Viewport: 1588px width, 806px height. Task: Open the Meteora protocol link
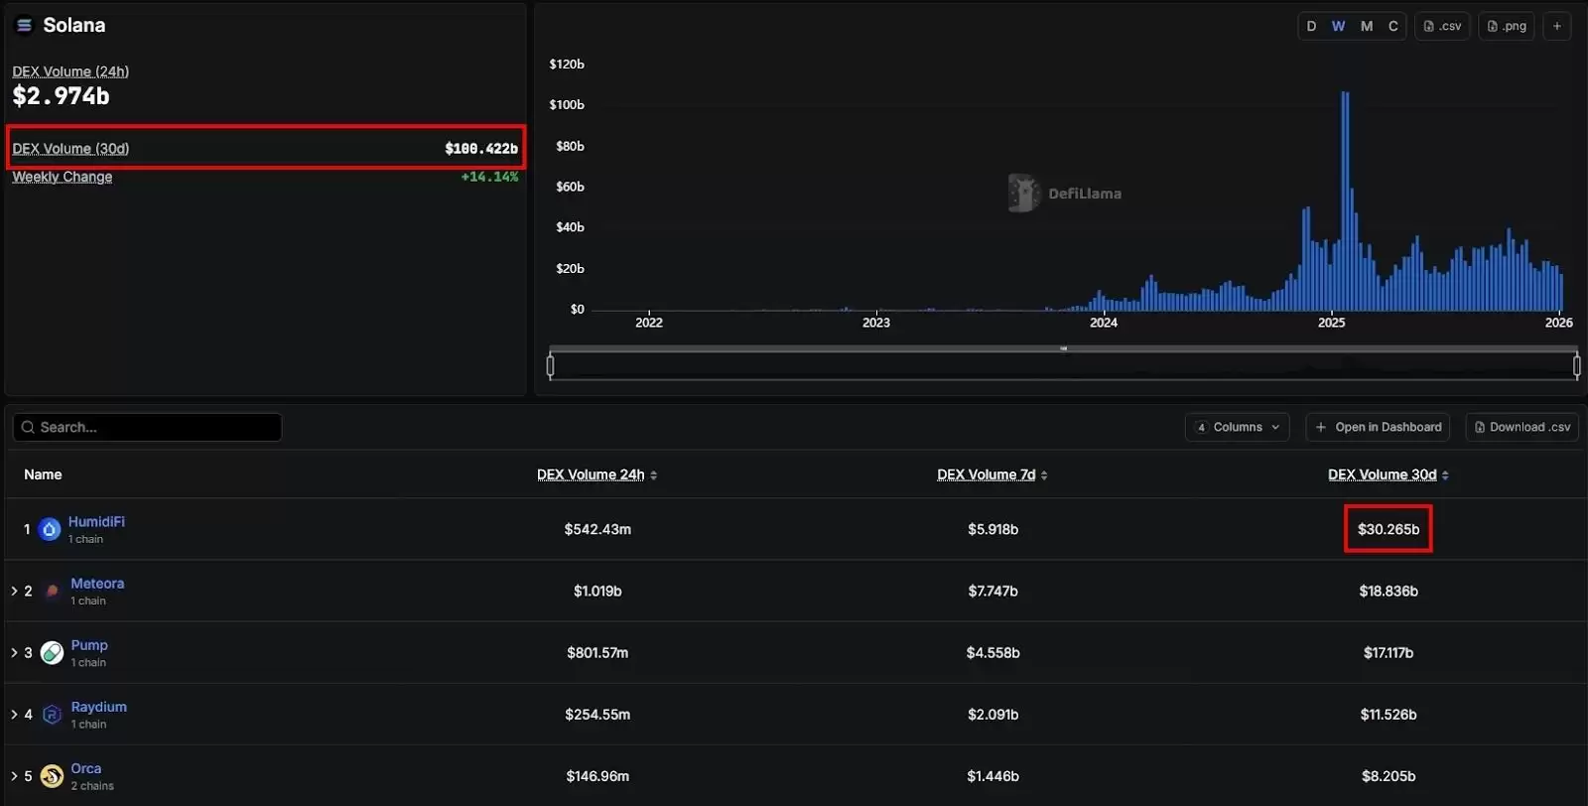pos(97,584)
